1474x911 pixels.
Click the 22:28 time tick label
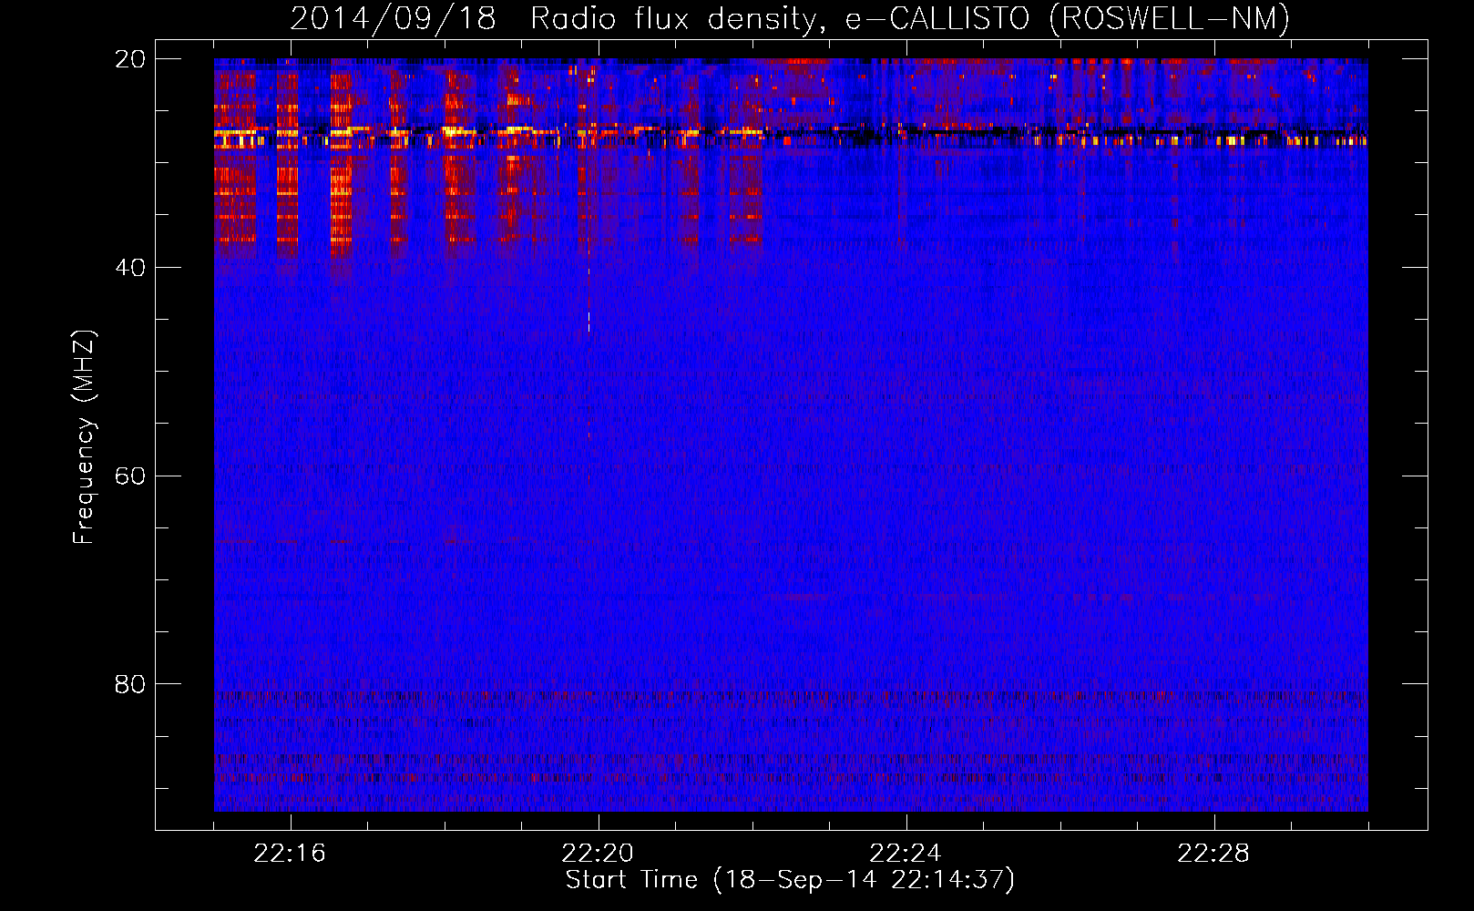point(1213,854)
